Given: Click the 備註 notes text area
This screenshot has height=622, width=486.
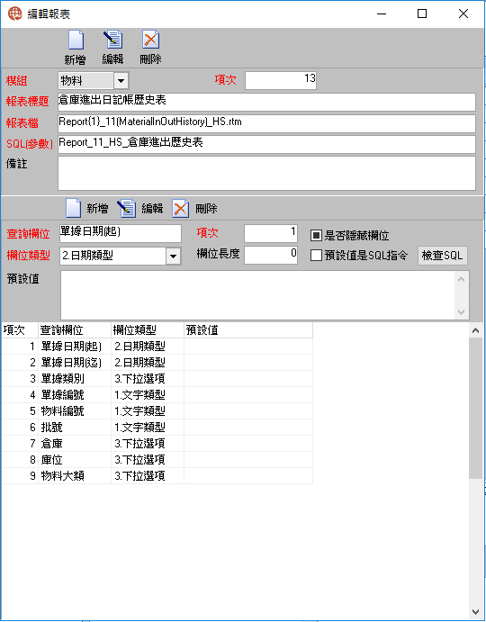Looking at the screenshot, I should pyautogui.click(x=266, y=174).
